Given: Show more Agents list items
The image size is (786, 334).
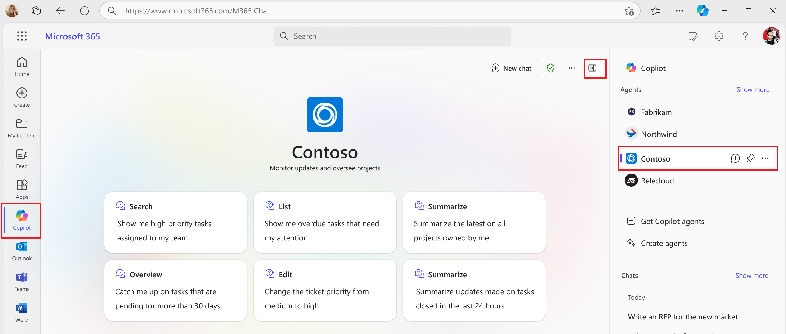Looking at the screenshot, I should [753, 90].
